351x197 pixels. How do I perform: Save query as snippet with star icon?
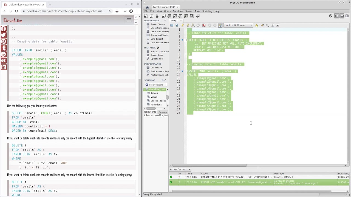[x=257, y=25]
